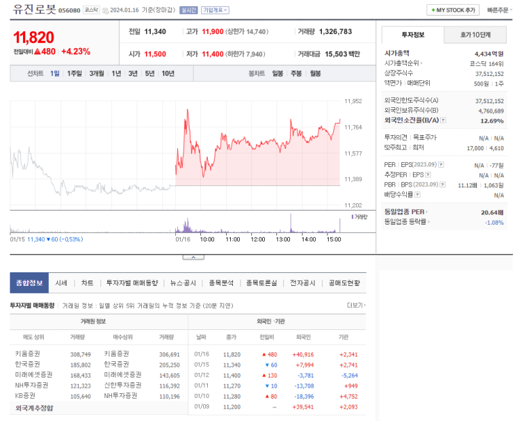Viewport: 525px width, 421px height.
Task: Click stock code 056080
Action: (69, 10)
